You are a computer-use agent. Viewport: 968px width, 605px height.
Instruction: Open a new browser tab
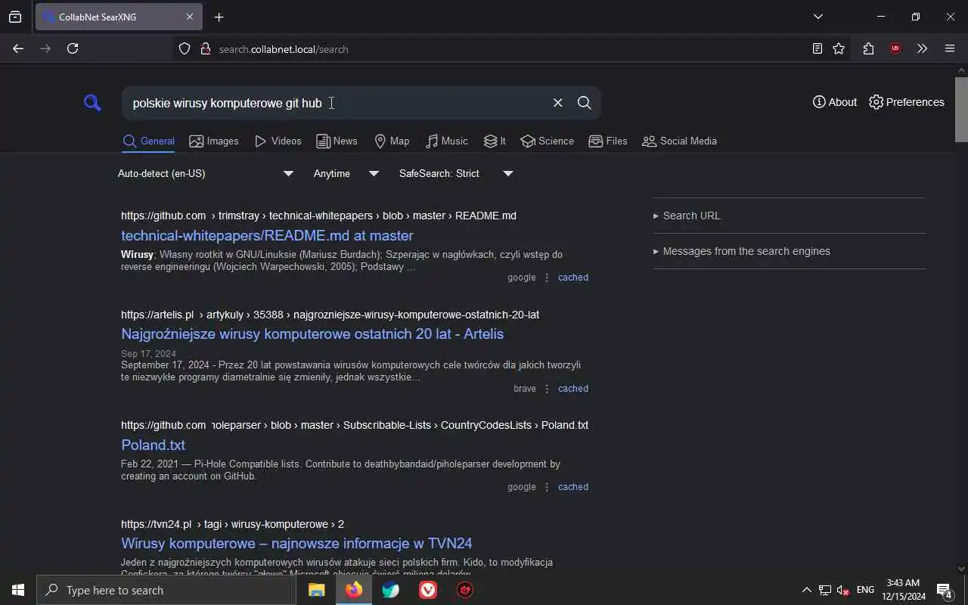tap(219, 17)
